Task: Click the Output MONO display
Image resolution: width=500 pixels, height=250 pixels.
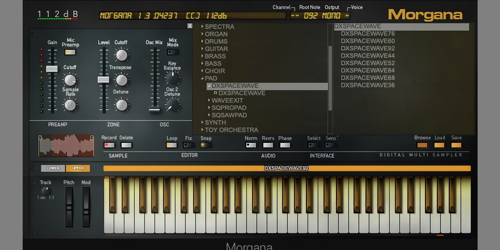Action: tap(331, 16)
